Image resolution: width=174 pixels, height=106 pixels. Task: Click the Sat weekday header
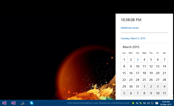(x=164, y=53)
